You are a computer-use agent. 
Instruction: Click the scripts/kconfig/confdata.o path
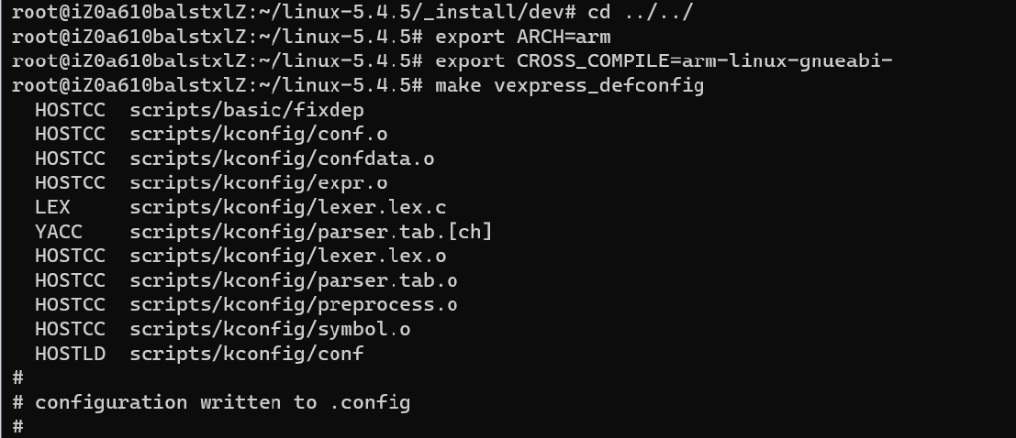pyautogui.click(x=282, y=159)
